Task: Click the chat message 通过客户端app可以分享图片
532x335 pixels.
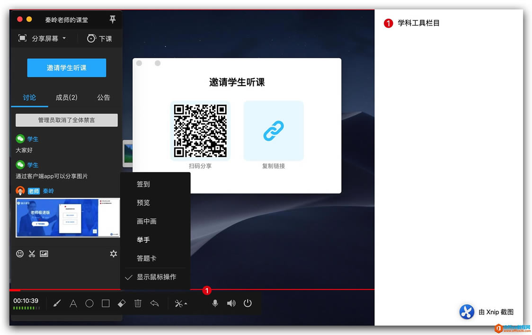Action: pyautogui.click(x=52, y=176)
